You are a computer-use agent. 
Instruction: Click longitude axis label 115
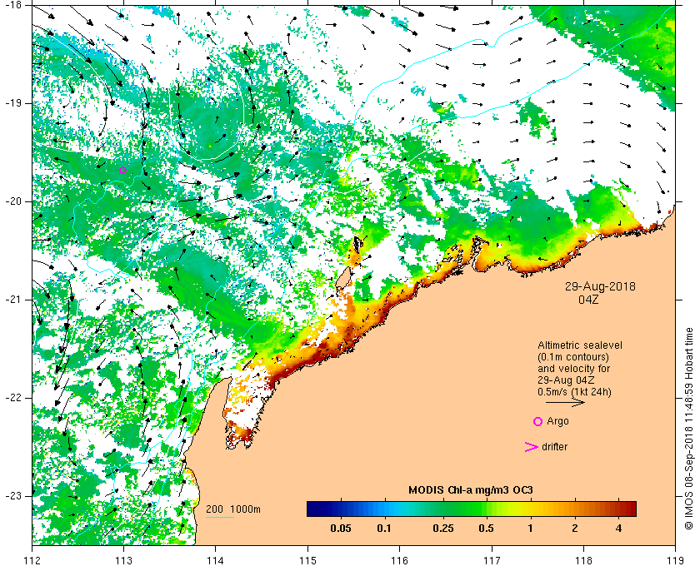(x=307, y=560)
